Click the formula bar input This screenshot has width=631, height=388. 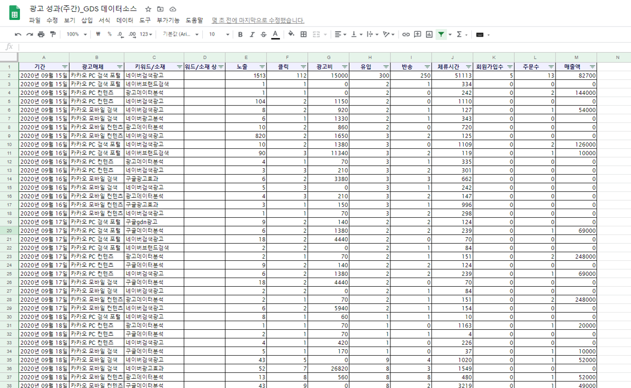coord(324,47)
